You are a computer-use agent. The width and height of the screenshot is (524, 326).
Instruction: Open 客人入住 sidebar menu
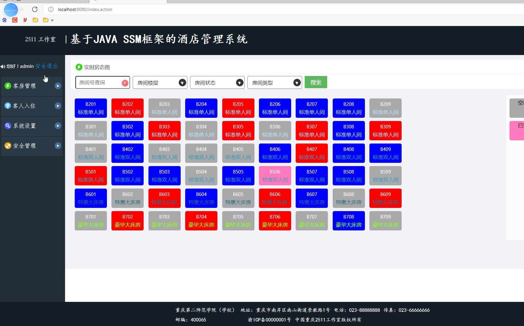coord(32,106)
